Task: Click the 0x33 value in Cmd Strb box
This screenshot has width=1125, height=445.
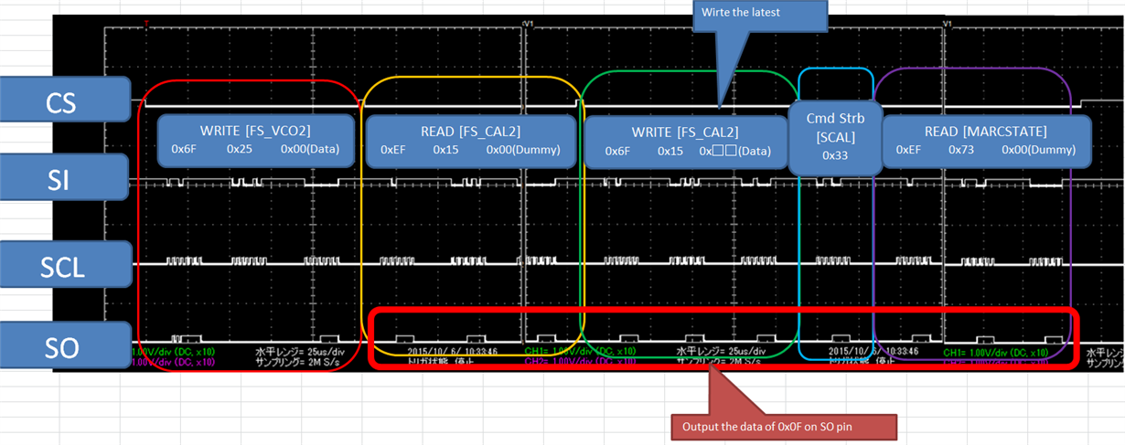Action: (x=834, y=155)
